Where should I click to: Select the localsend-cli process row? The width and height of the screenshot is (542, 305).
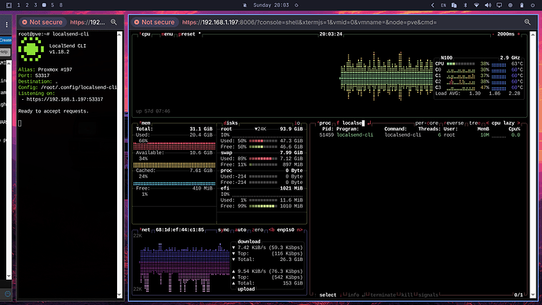point(419,135)
